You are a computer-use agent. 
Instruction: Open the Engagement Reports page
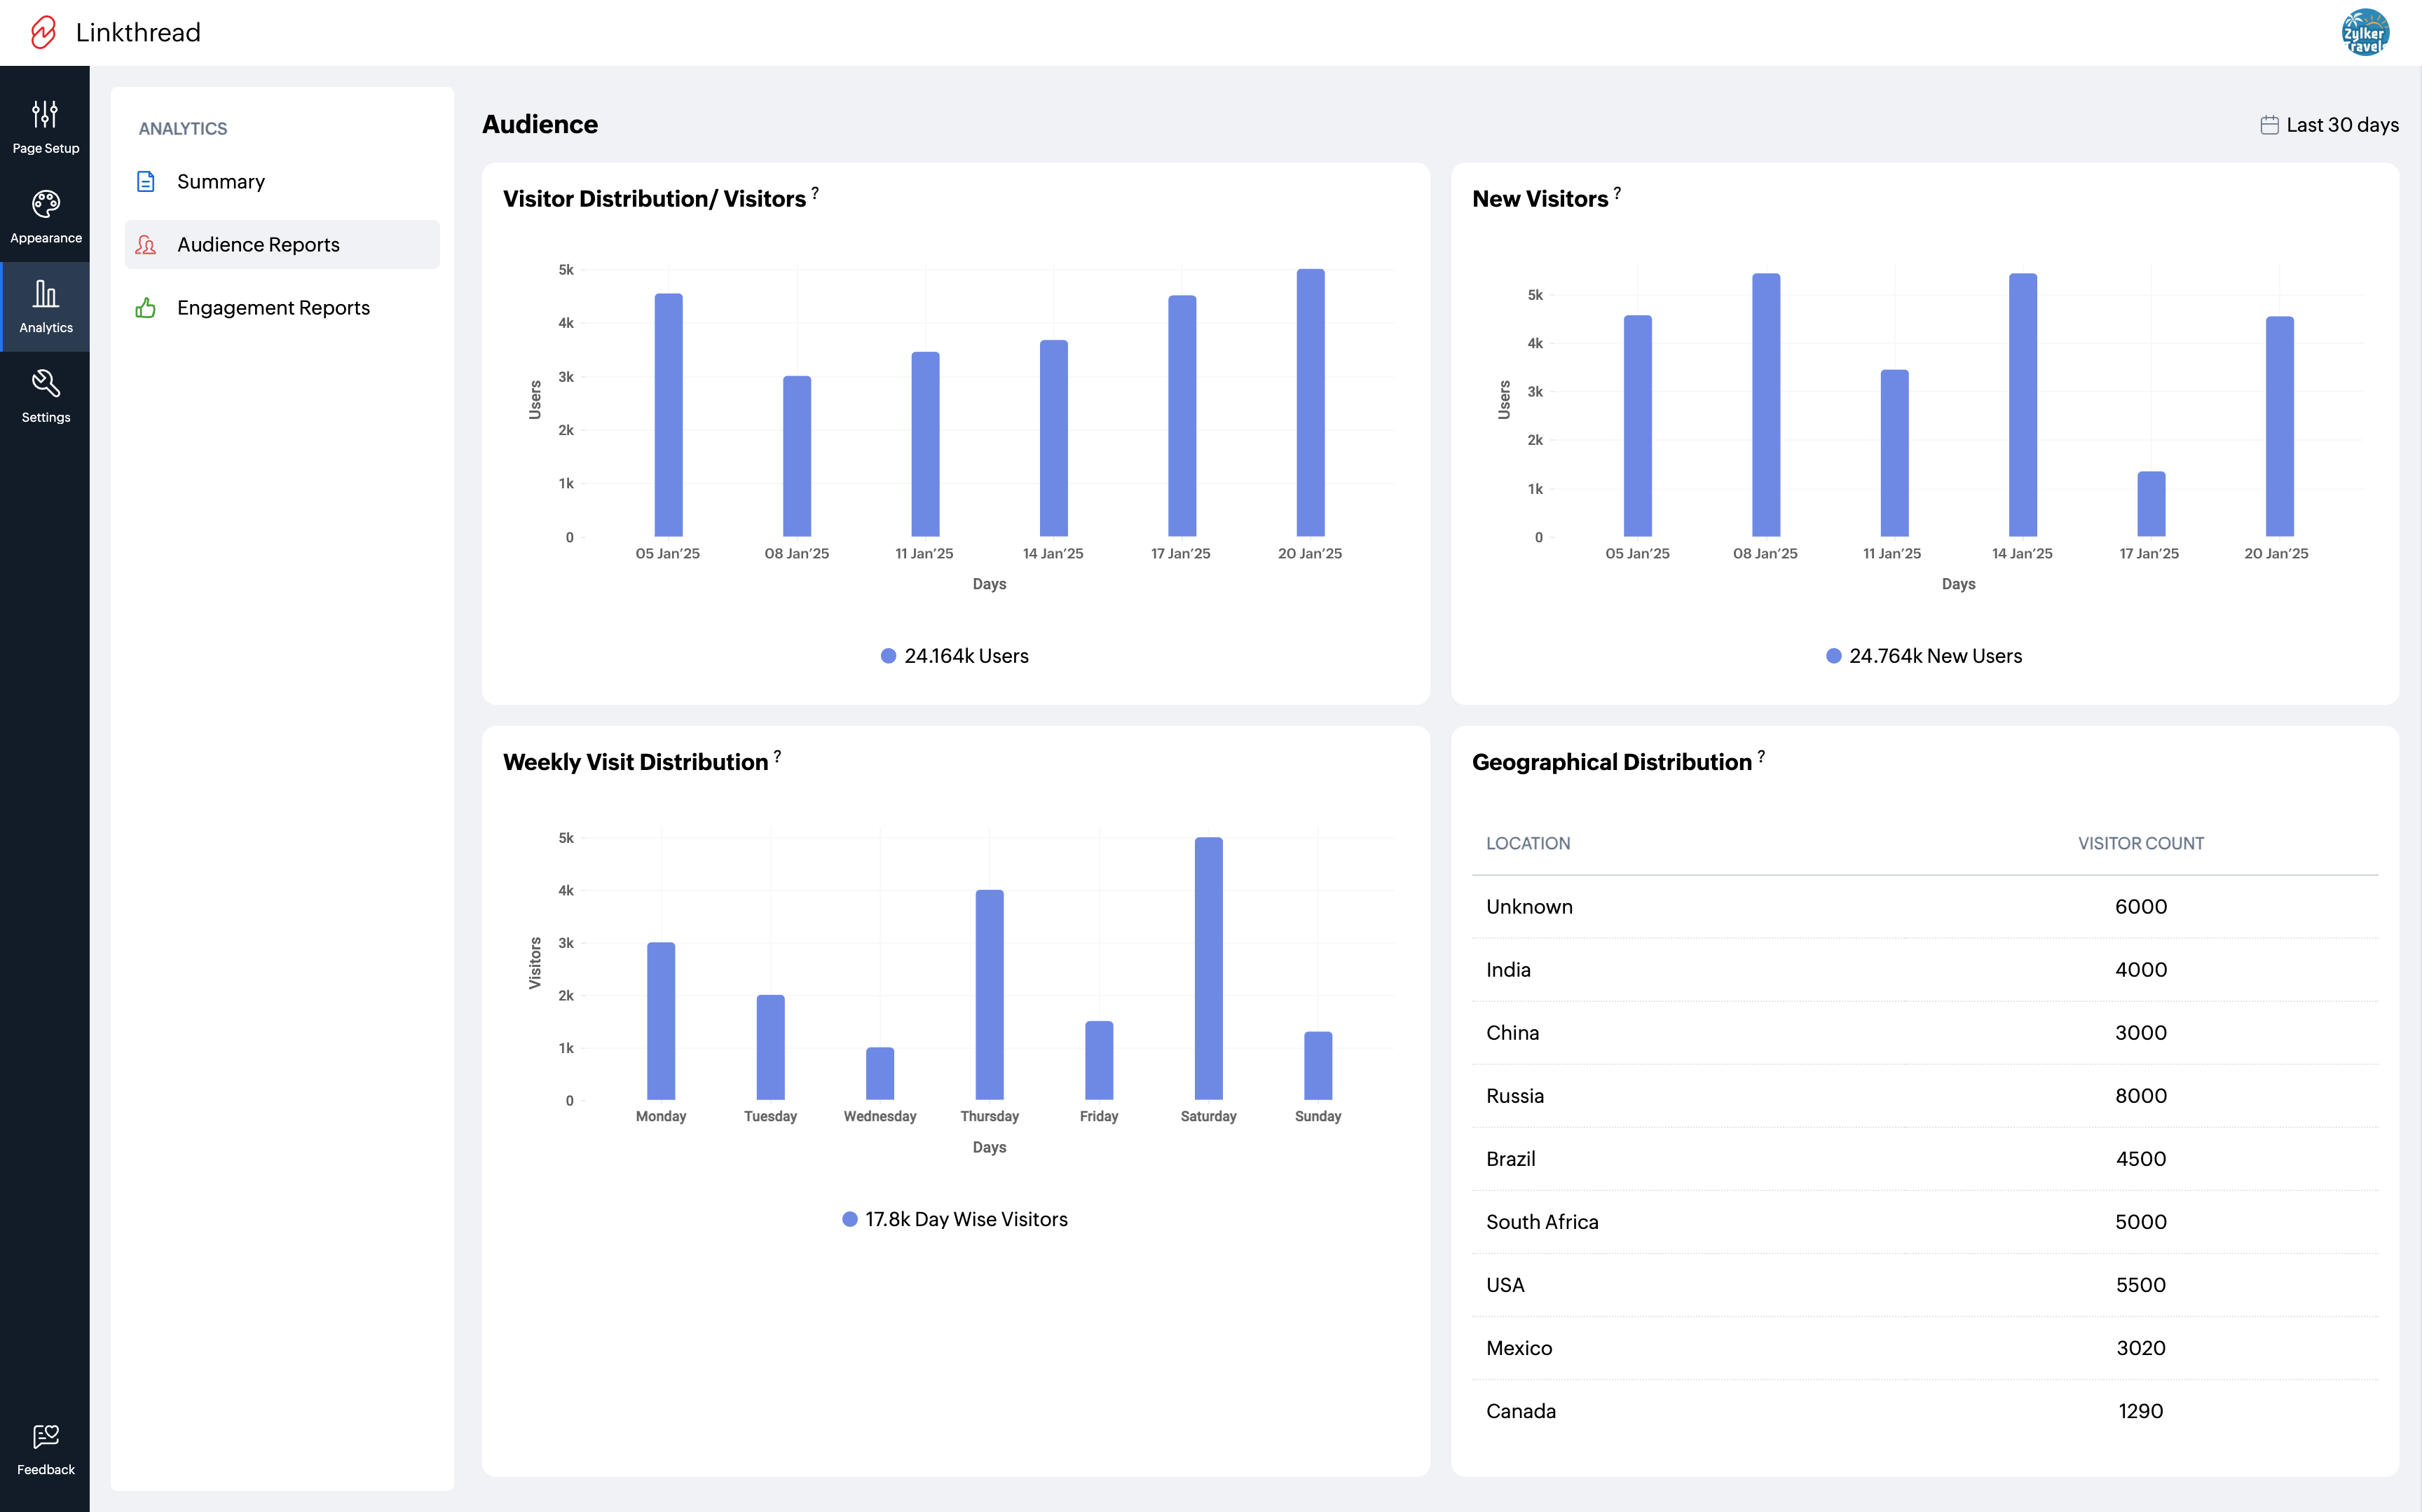(273, 308)
